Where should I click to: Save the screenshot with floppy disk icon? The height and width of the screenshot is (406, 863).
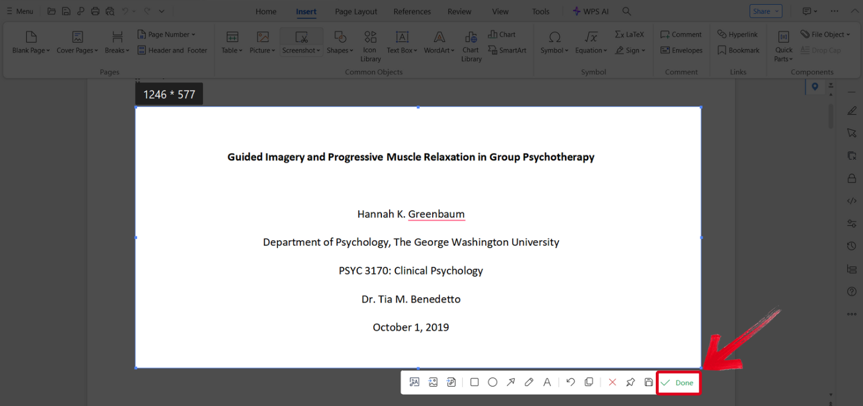[x=648, y=382]
